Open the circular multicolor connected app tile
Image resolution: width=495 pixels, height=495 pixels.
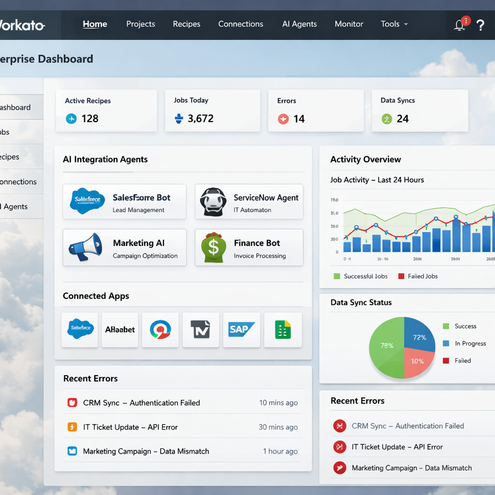(160, 330)
